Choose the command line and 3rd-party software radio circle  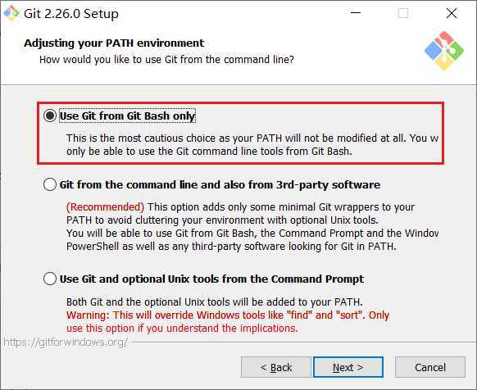click(x=50, y=184)
